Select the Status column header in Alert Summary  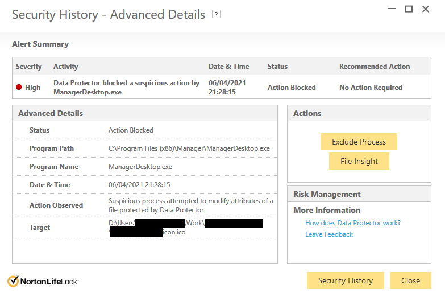(x=277, y=66)
